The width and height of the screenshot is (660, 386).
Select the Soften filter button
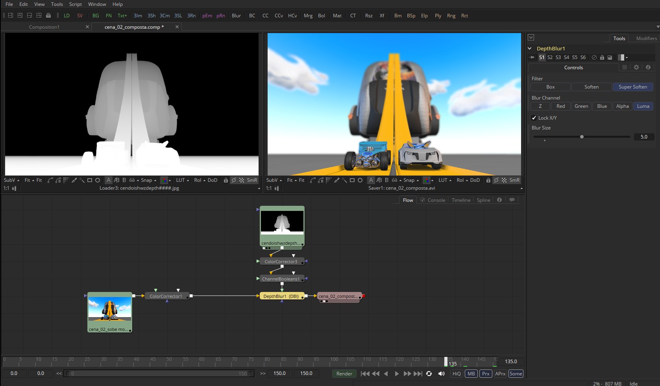[x=592, y=87]
